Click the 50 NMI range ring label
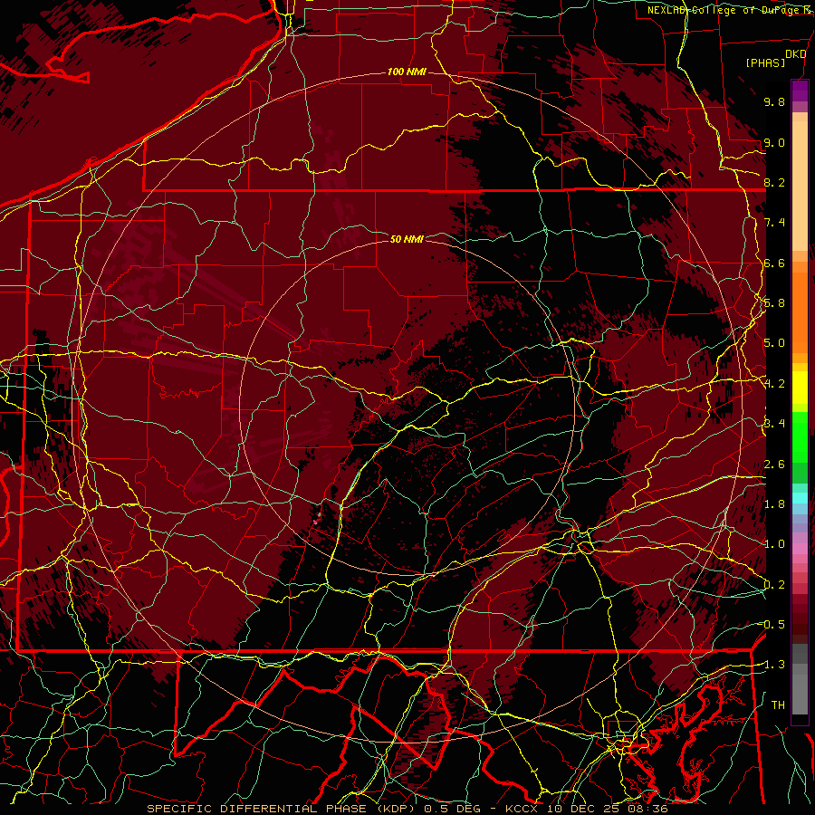 pyautogui.click(x=407, y=239)
